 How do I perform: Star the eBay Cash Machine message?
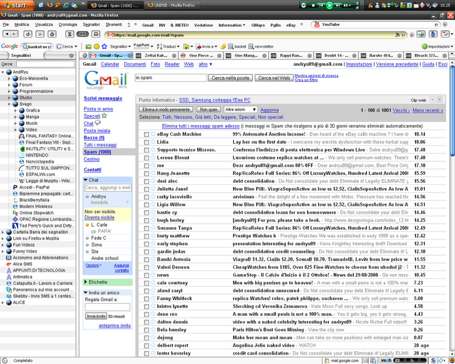pos(153,134)
